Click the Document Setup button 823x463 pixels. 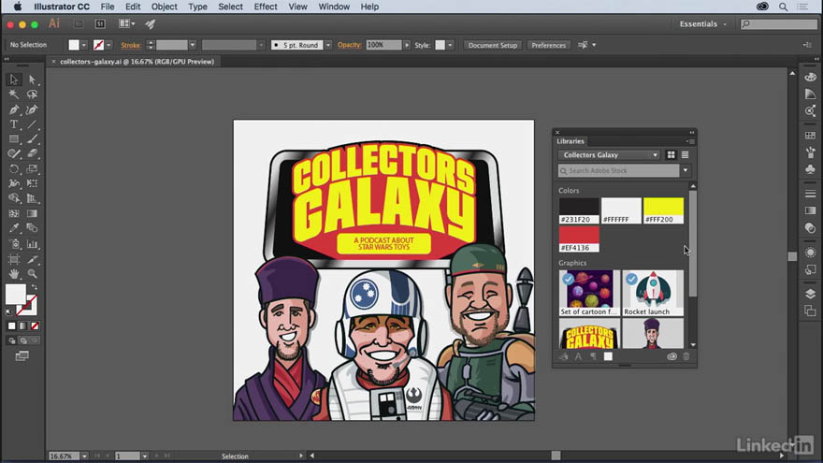click(x=493, y=45)
